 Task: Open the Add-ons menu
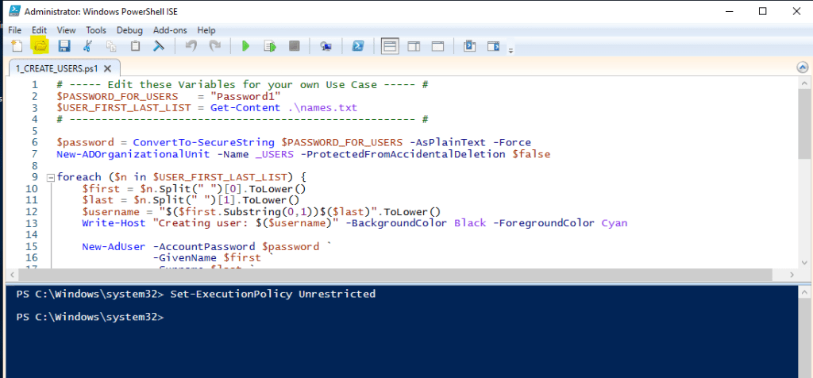(170, 29)
